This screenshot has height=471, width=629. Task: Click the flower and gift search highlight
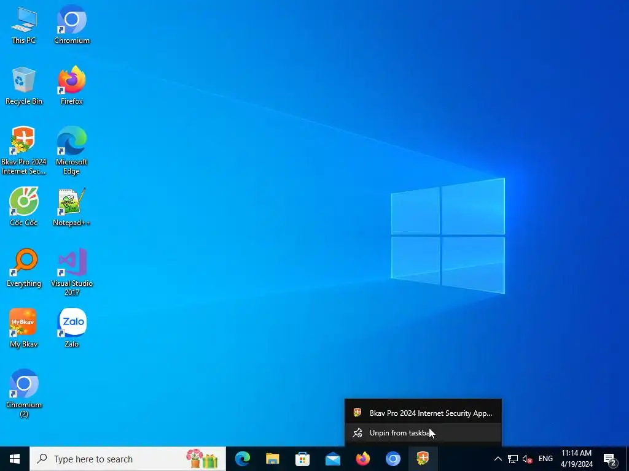[x=201, y=459]
